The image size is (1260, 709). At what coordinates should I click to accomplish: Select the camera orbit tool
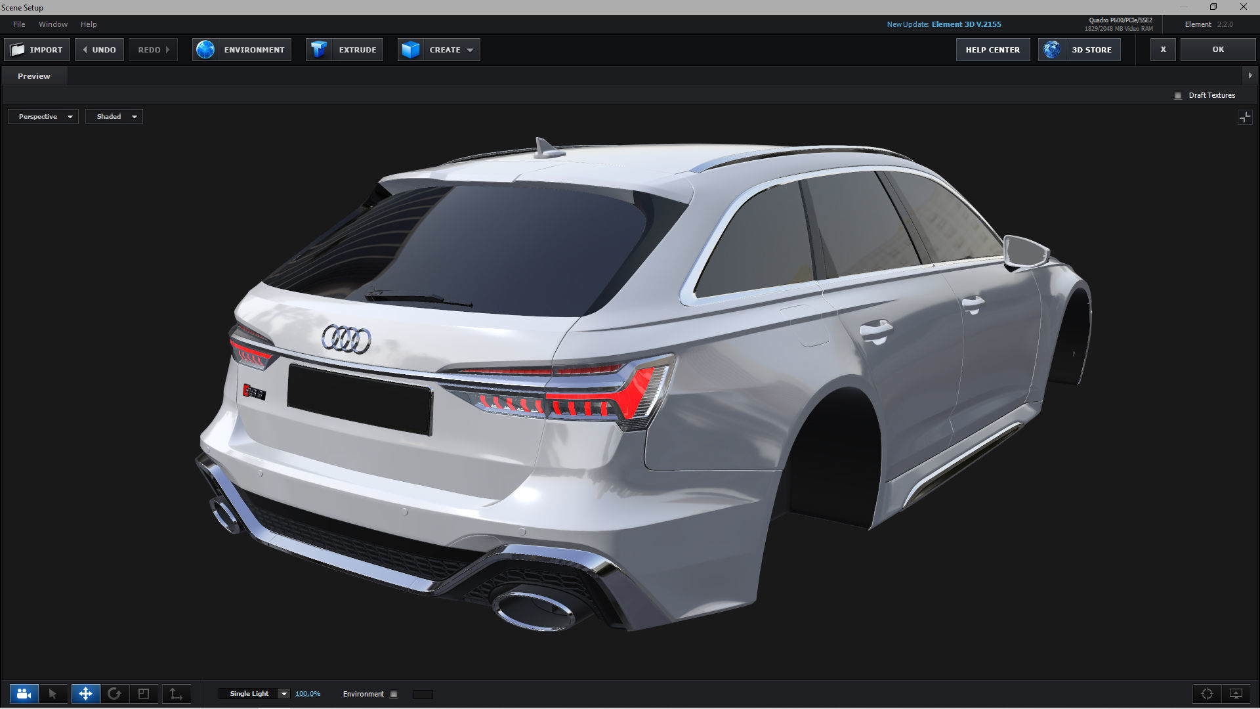pos(24,694)
